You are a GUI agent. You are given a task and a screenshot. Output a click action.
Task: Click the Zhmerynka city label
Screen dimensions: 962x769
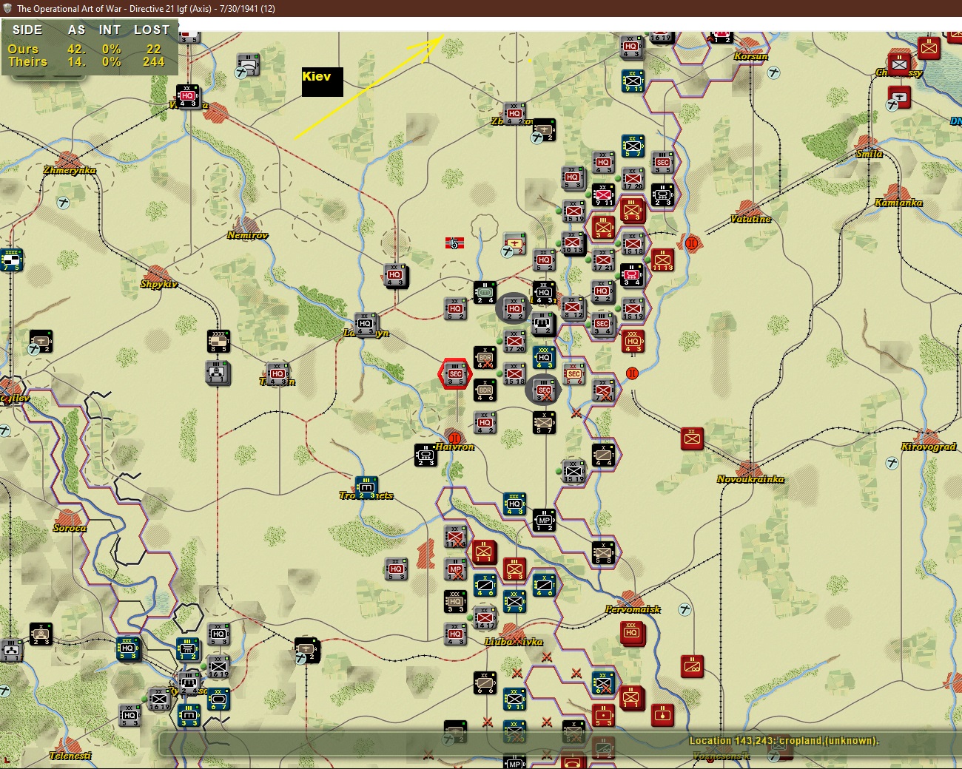[x=70, y=170]
